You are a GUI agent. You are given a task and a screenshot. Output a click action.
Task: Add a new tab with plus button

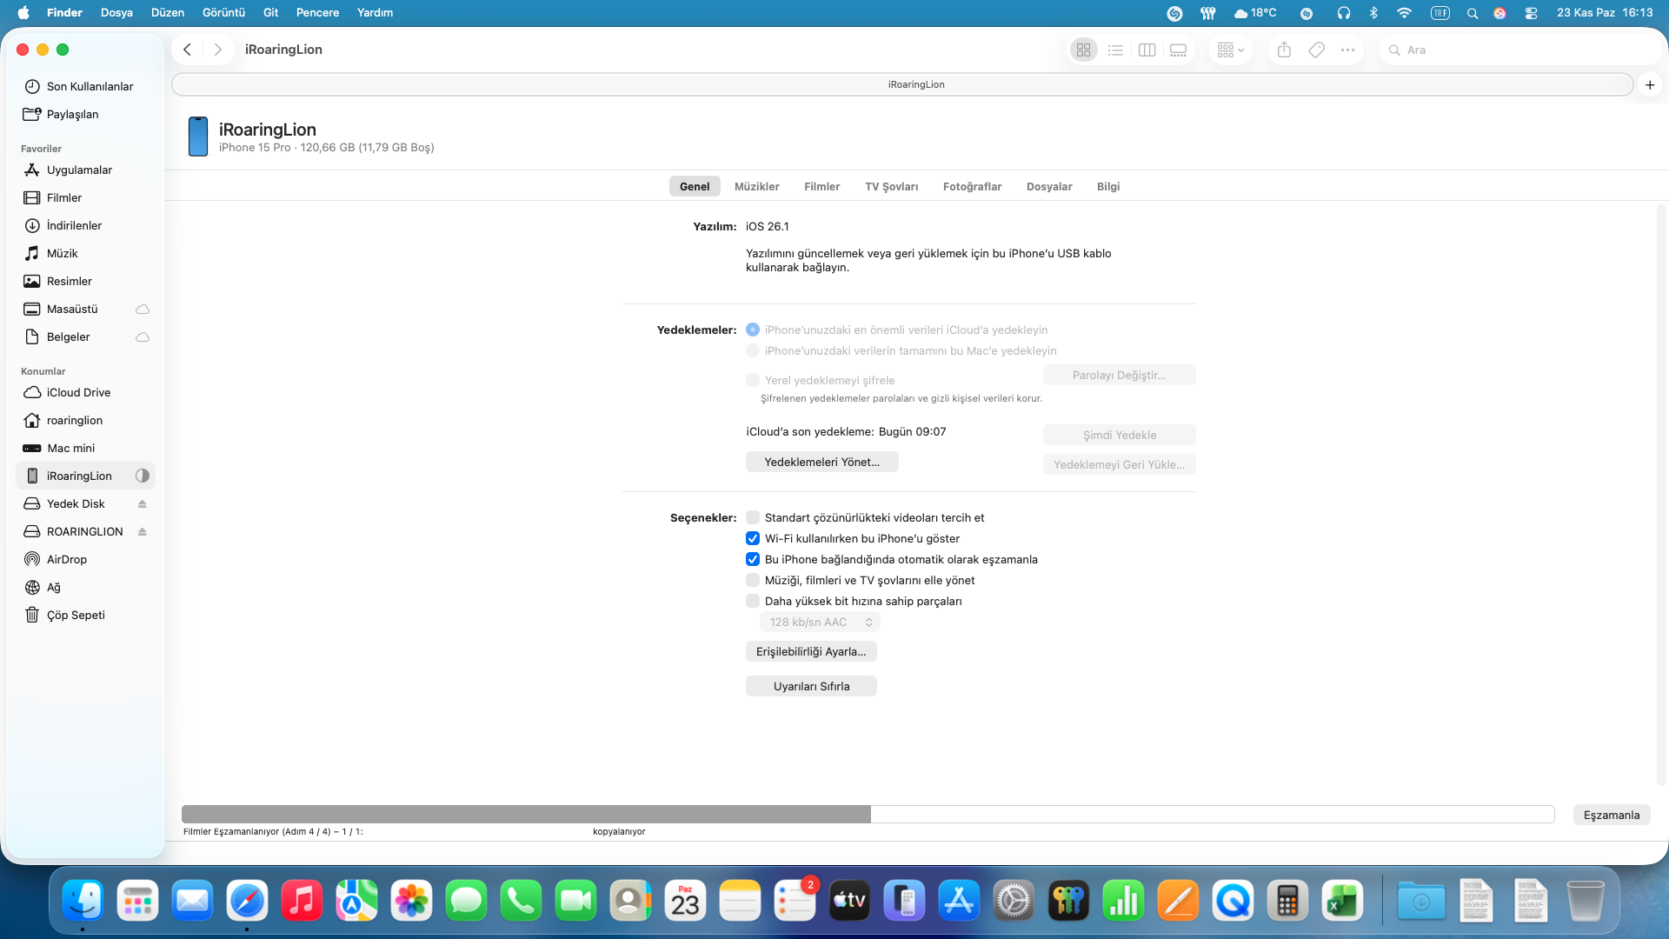click(1649, 84)
